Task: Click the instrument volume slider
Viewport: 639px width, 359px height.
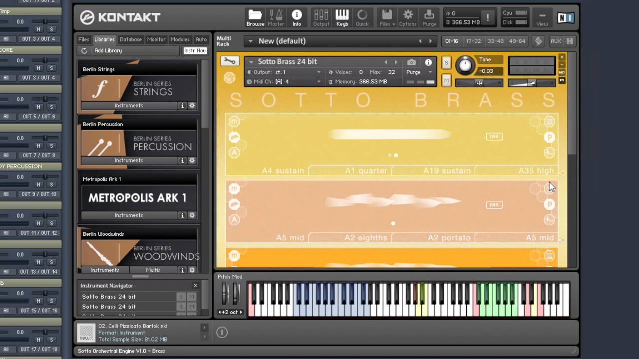Action: (x=532, y=83)
